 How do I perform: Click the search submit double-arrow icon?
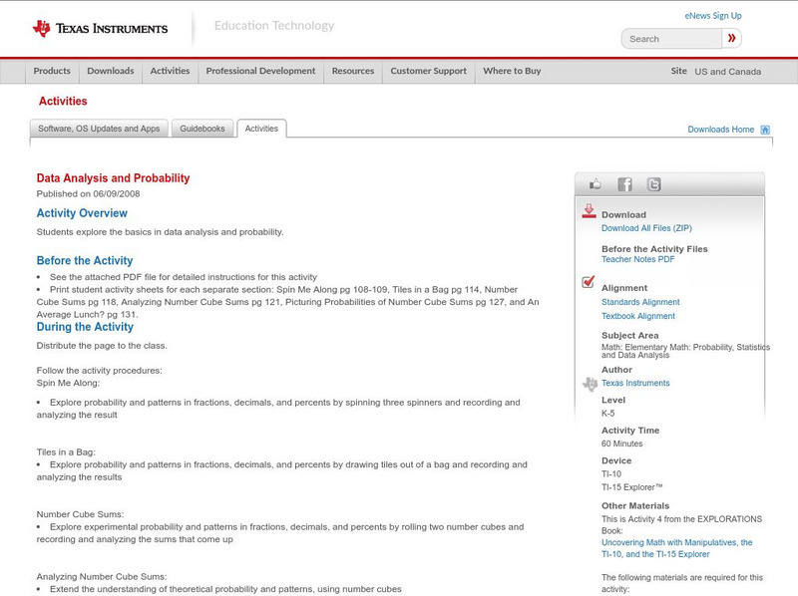pyautogui.click(x=732, y=37)
